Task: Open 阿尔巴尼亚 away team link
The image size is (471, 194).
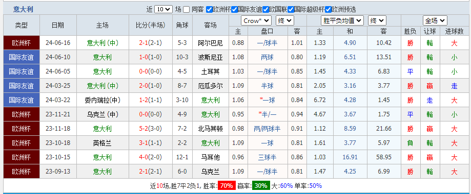Action: click(x=210, y=43)
